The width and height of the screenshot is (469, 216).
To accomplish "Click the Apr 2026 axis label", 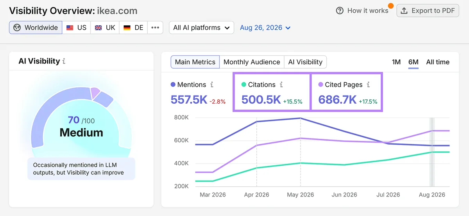I will [x=257, y=195].
